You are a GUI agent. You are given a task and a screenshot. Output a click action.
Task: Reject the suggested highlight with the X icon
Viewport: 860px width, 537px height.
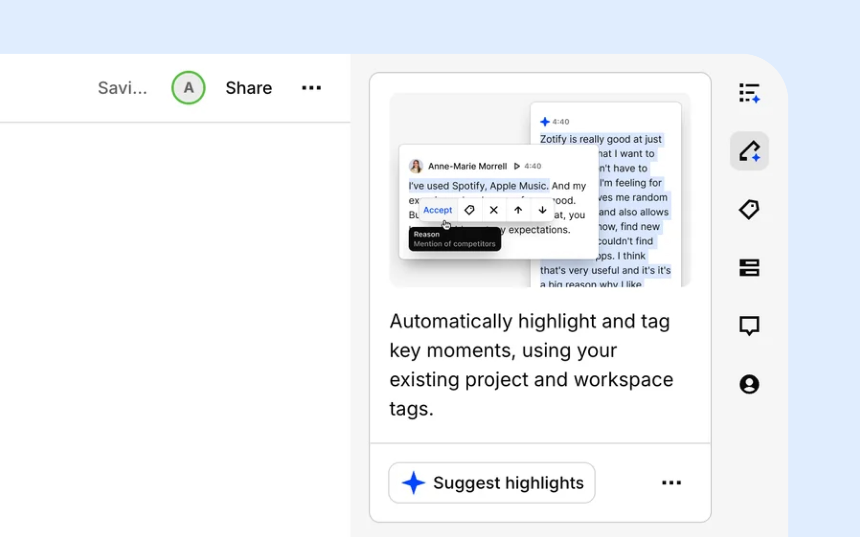click(x=494, y=210)
